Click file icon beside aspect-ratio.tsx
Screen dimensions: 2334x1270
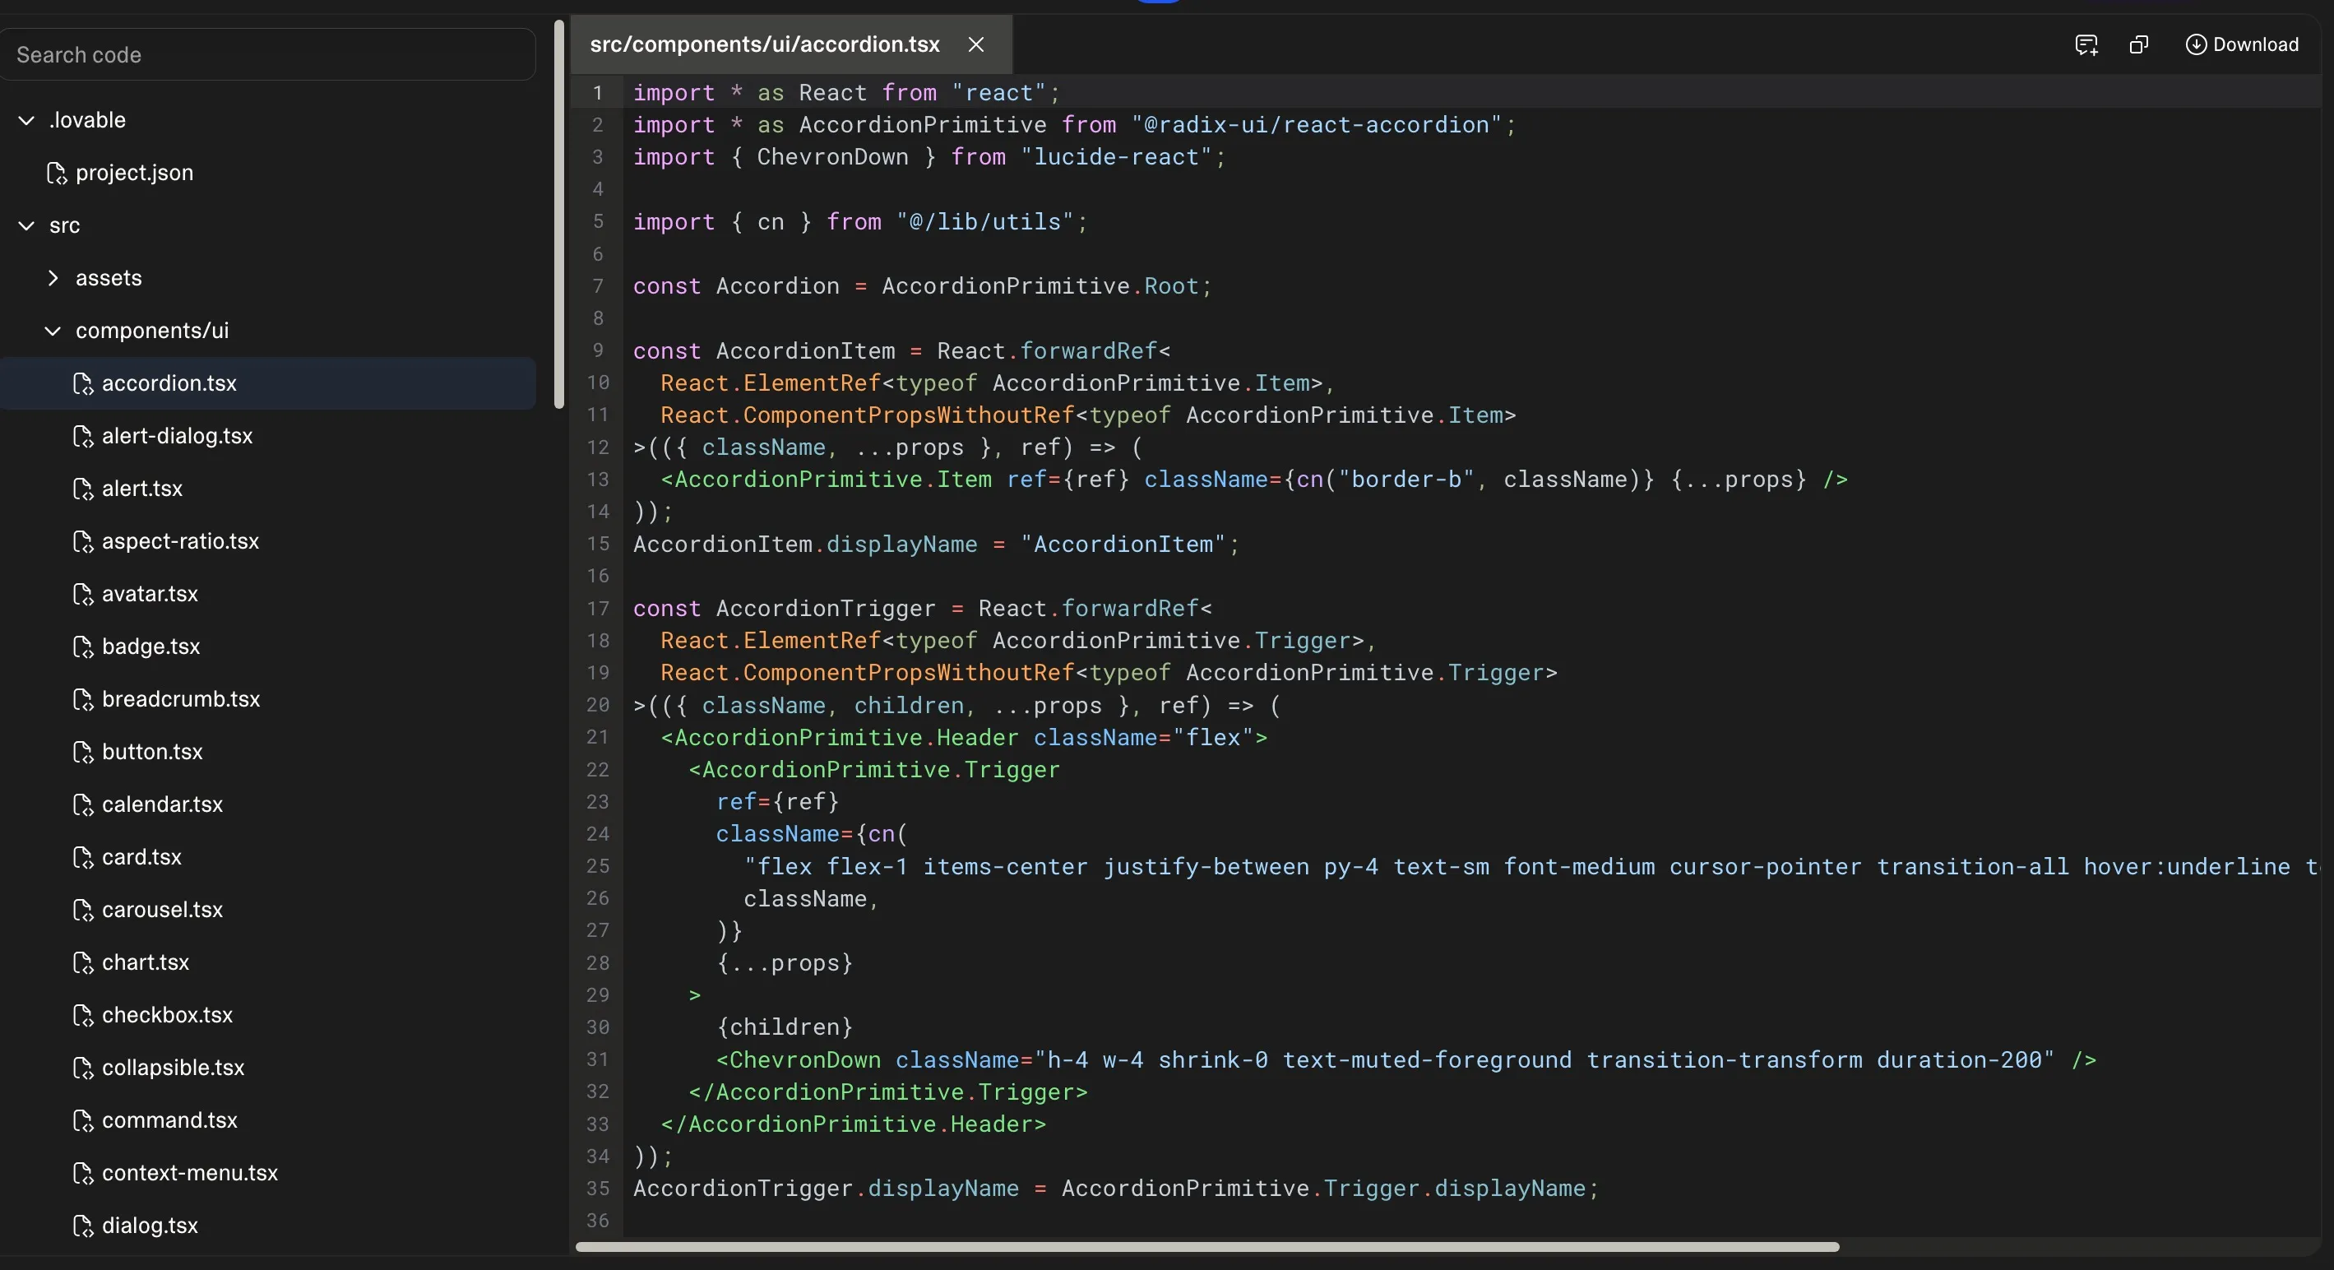pos(82,541)
